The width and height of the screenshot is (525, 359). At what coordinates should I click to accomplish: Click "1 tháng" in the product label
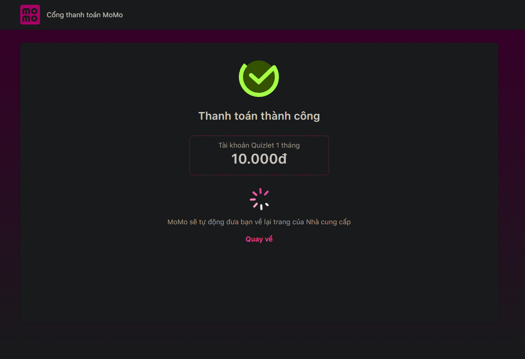pos(288,145)
